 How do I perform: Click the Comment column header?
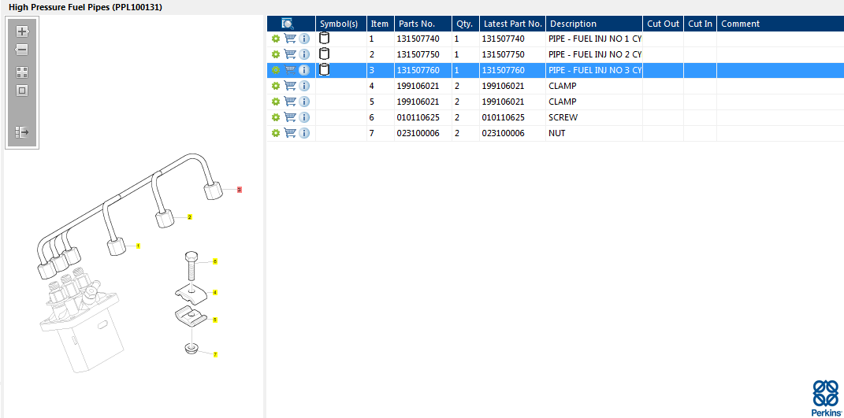click(x=780, y=24)
